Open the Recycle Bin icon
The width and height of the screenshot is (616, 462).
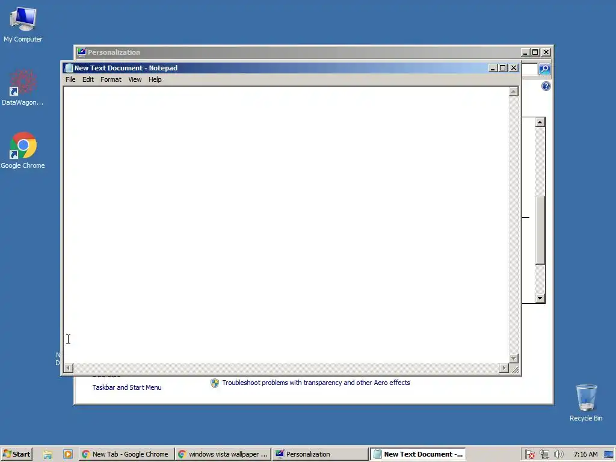point(586,402)
